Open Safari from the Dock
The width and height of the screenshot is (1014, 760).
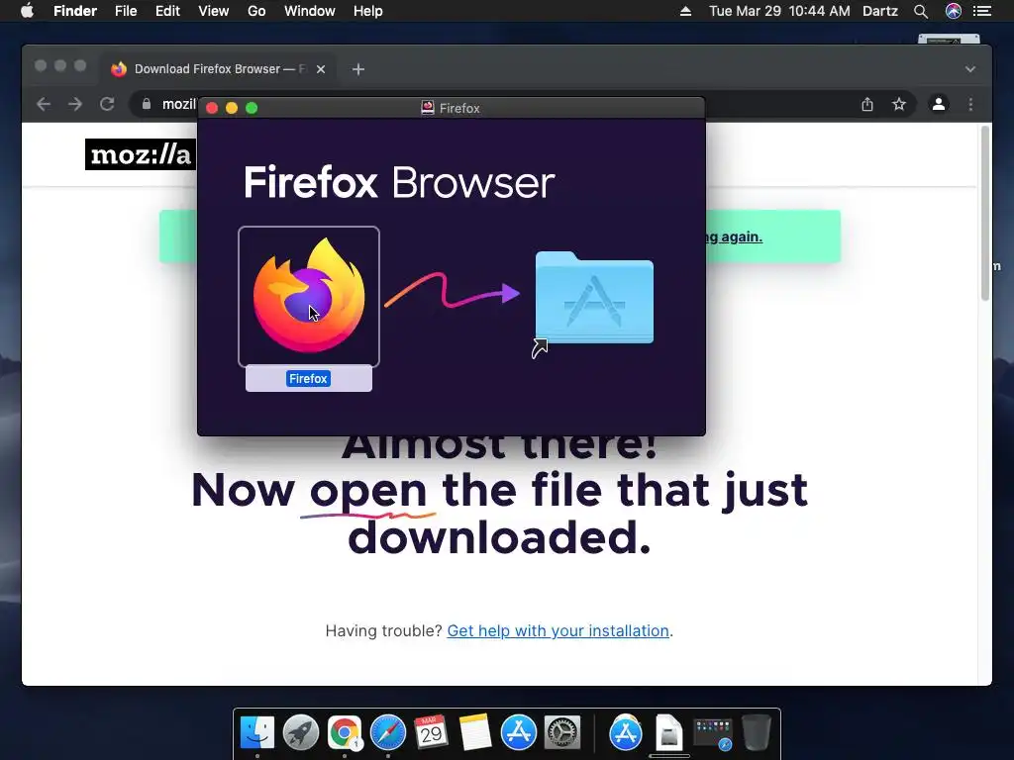[388, 733]
